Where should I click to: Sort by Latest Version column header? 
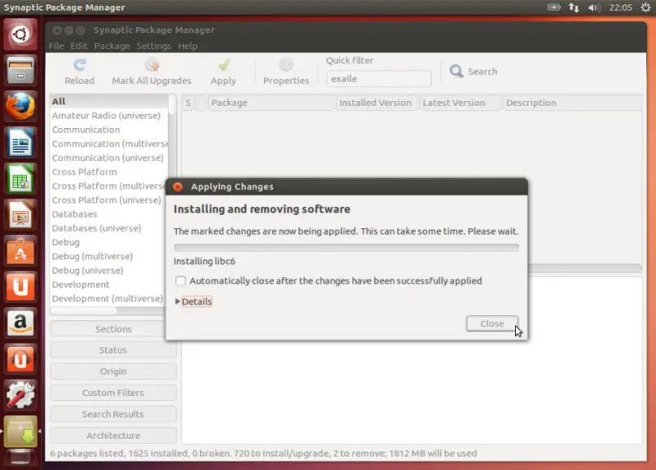point(460,103)
